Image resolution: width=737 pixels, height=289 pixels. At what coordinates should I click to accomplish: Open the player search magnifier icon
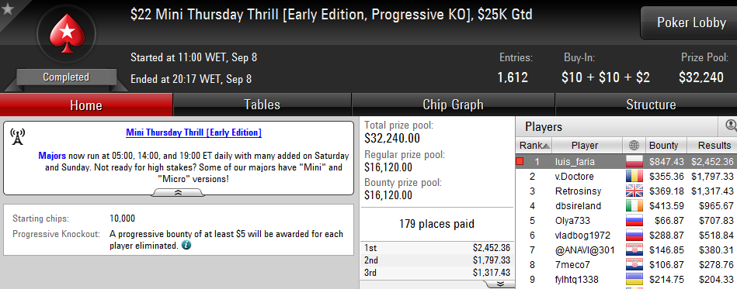731,126
